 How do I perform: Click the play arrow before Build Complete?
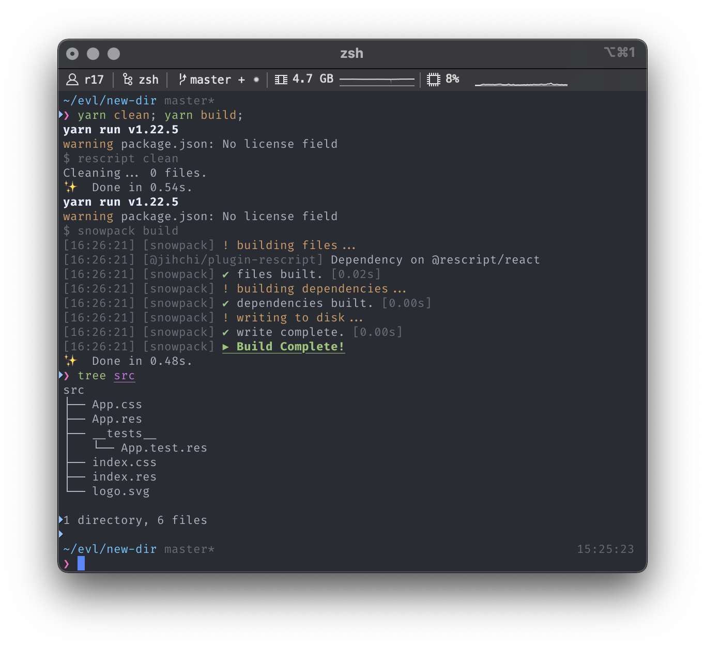(x=226, y=347)
